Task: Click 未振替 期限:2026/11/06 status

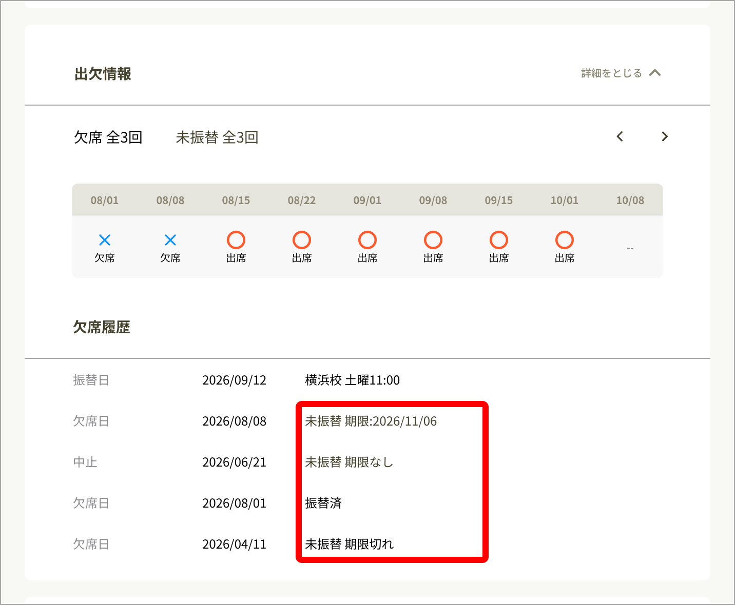Action: [x=371, y=421]
